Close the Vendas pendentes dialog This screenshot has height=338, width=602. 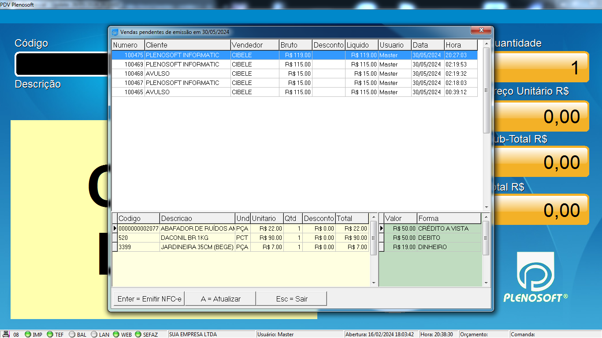click(x=481, y=30)
